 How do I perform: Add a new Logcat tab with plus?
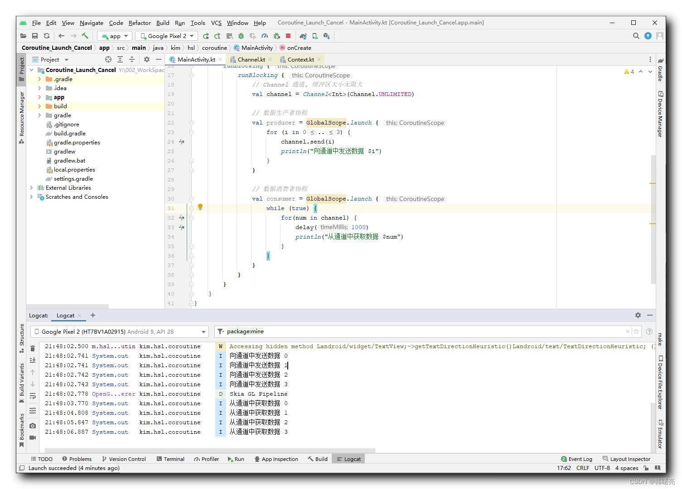pyautogui.click(x=93, y=315)
